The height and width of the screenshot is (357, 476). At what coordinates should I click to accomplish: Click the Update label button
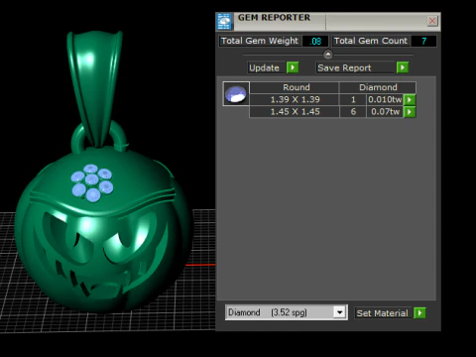[x=266, y=67]
